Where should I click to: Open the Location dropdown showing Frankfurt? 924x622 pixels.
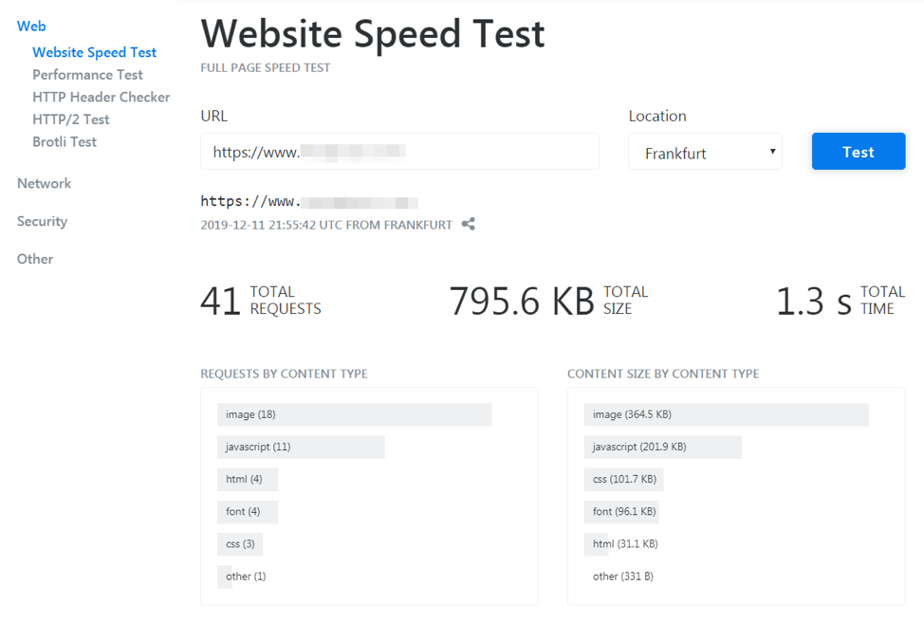click(x=705, y=153)
